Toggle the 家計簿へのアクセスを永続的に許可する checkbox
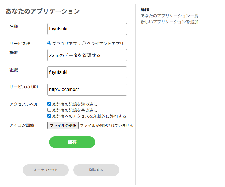Image resolution: width=225 pixels, height=187 pixels. [49, 116]
